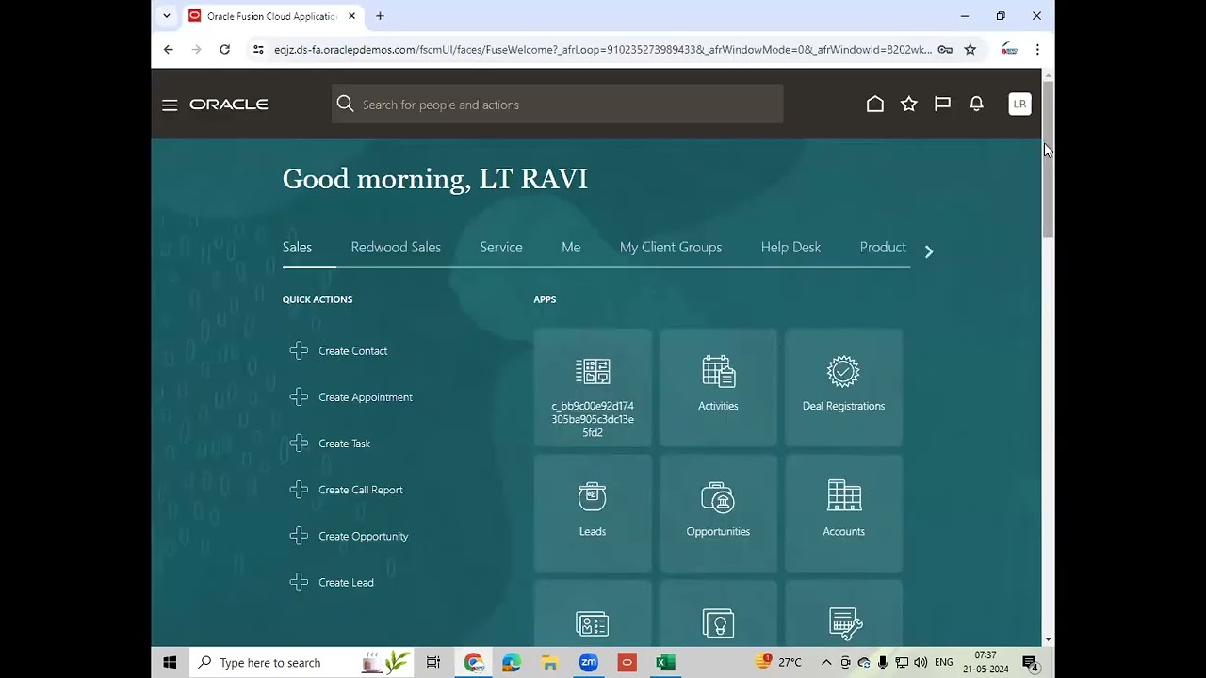The height and width of the screenshot is (678, 1206).
Task: Click the plus icon beside Create Appointment
Action: point(299,397)
